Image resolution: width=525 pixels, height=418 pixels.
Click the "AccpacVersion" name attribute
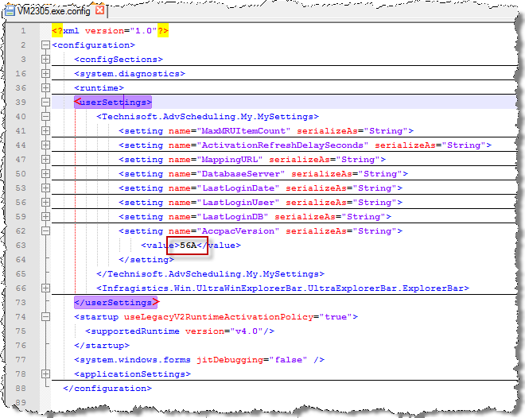[224, 231]
